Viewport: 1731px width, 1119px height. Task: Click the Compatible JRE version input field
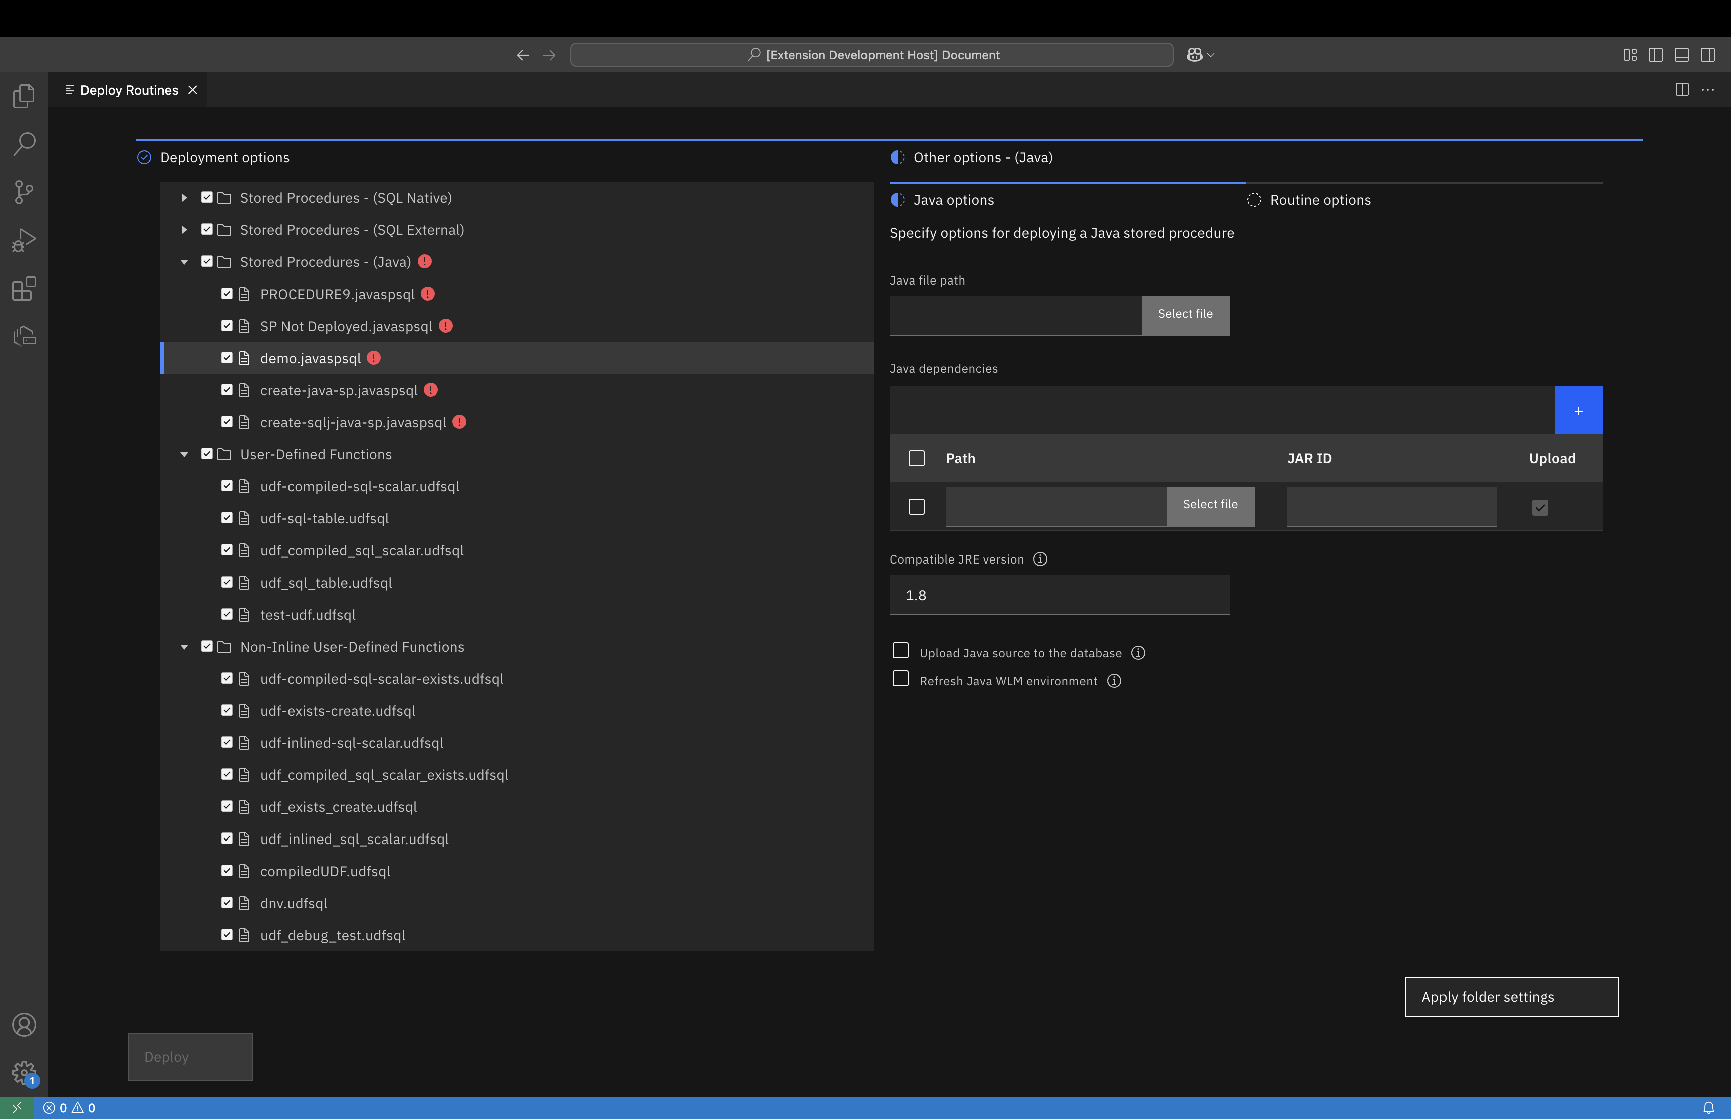pyautogui.click(x=1058, y=595)
